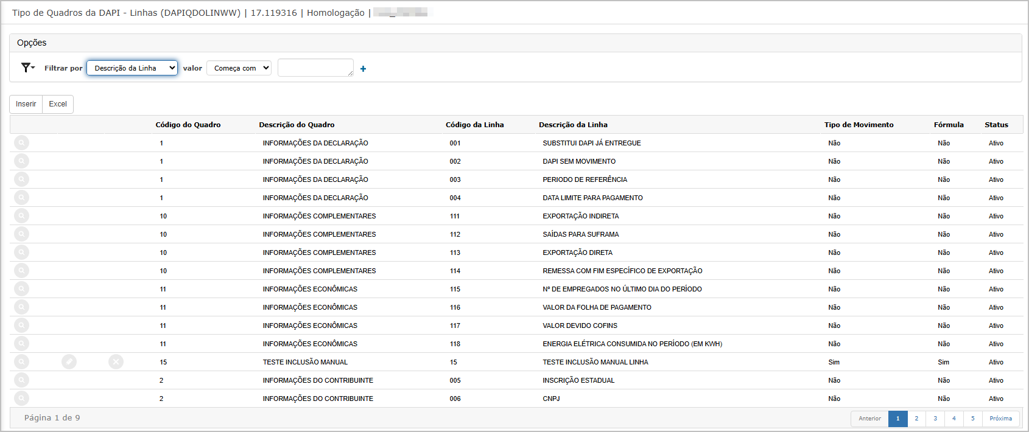The width and height of the screenshot is (1029, 432).
Task: Click magnifier icon for line 111 row
Action: (x=21, y=216)
